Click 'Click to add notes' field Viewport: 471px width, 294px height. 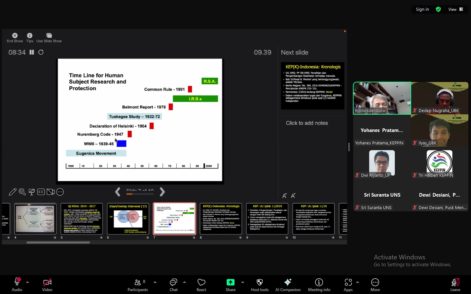(x=307, y=123)
